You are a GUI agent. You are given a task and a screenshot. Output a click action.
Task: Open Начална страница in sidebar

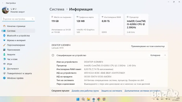point(18,26)
